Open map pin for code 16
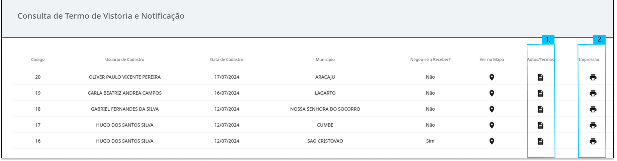This screenshot has width=617, height=161. coord(492,141)
